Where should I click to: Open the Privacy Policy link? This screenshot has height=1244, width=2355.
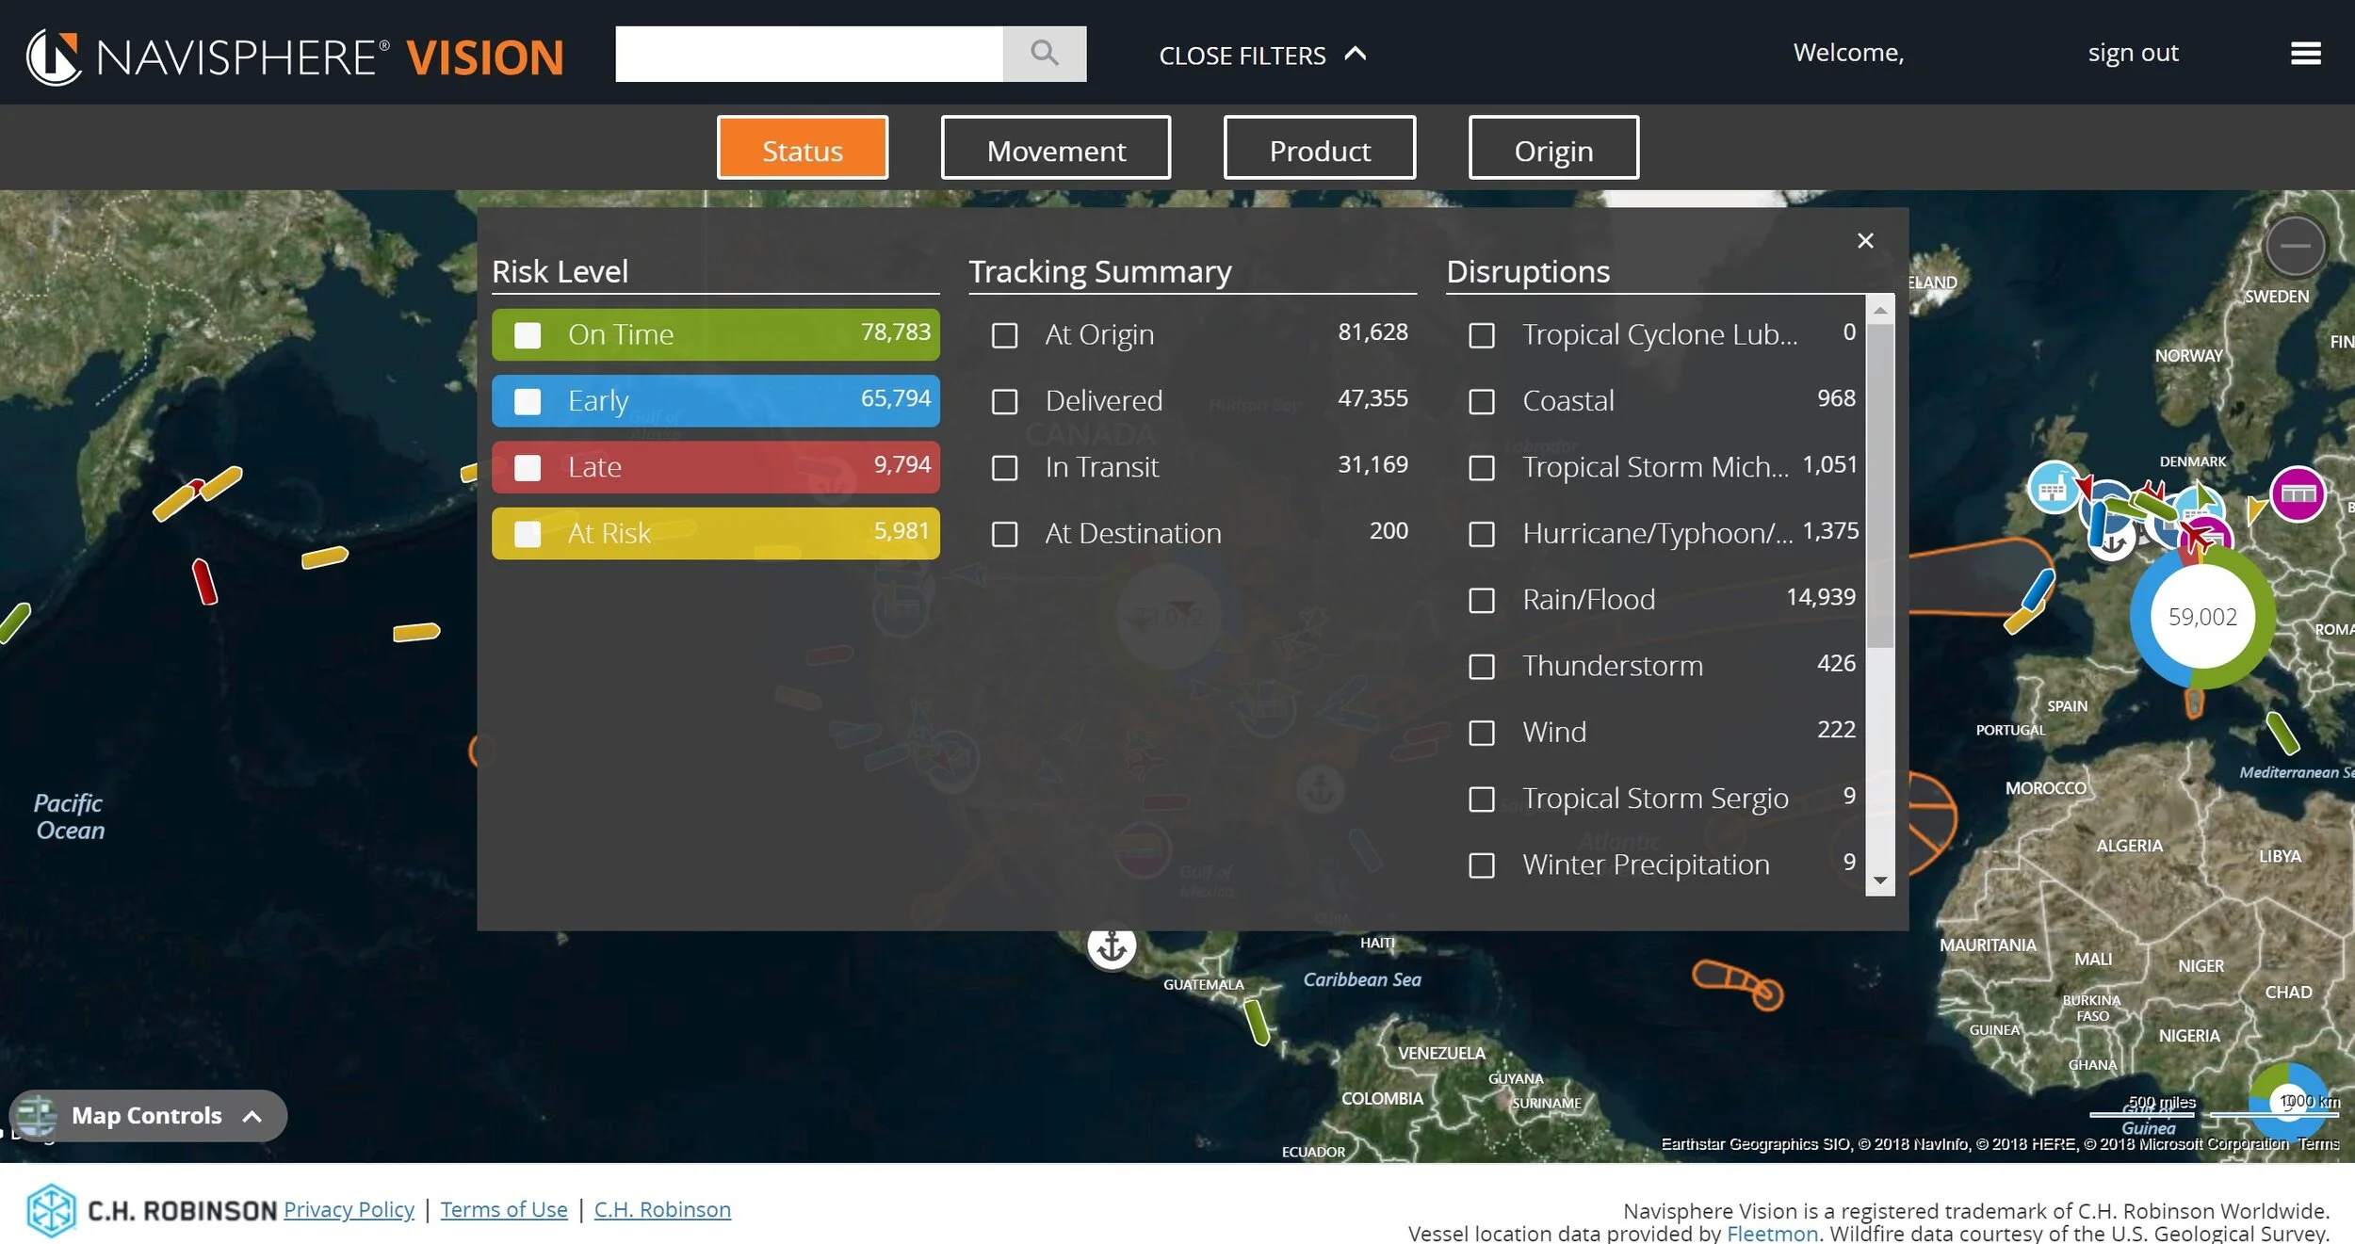pyautogui.click(x=349, y=1209)
